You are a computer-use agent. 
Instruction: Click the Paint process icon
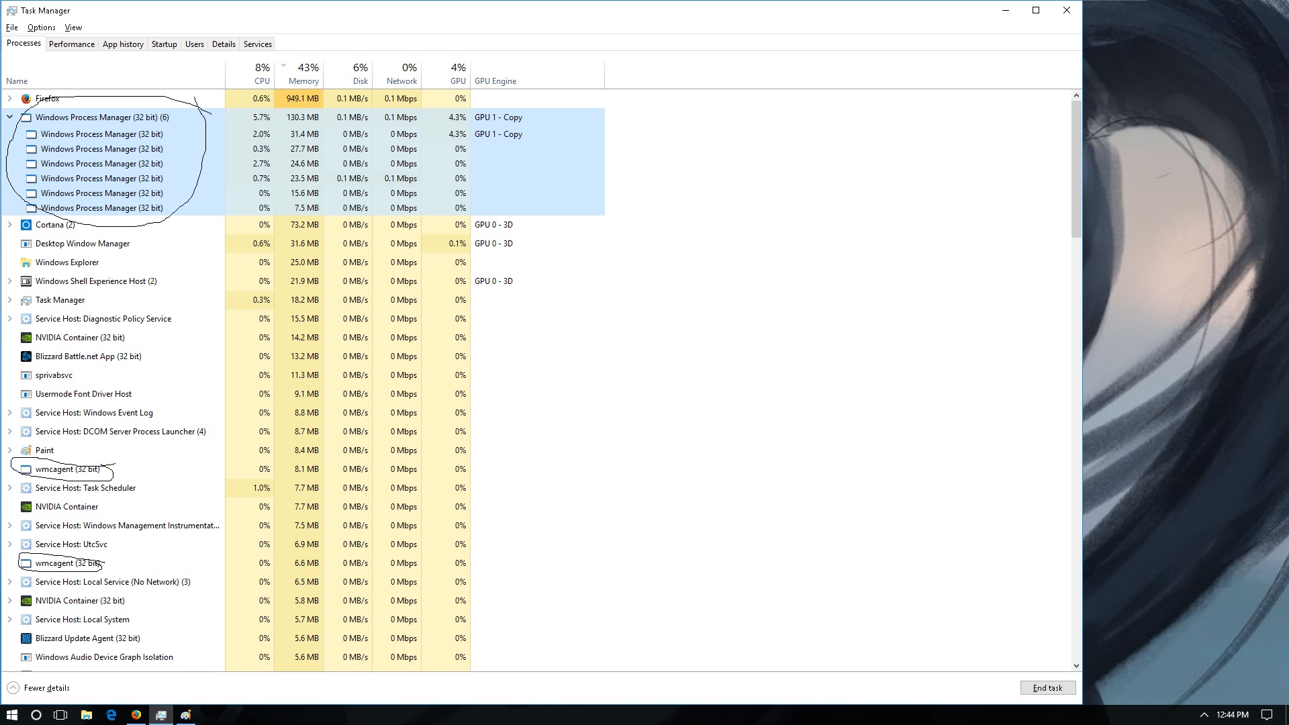click(x=26, y=450)
